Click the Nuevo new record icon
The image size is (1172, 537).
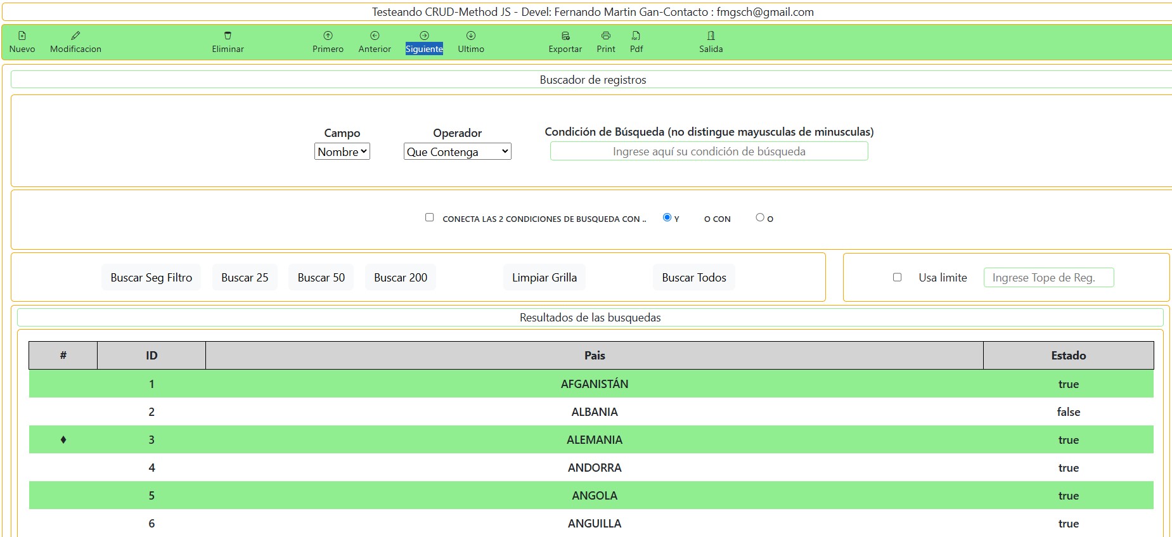(x=22, y=36)
